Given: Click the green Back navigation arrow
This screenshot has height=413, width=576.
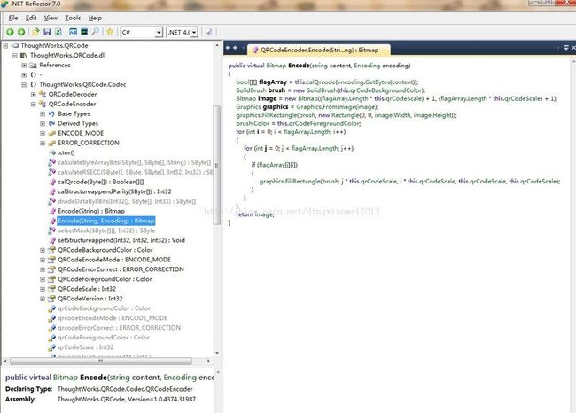Looking at the screenshot, I should [x=10, y=32].
